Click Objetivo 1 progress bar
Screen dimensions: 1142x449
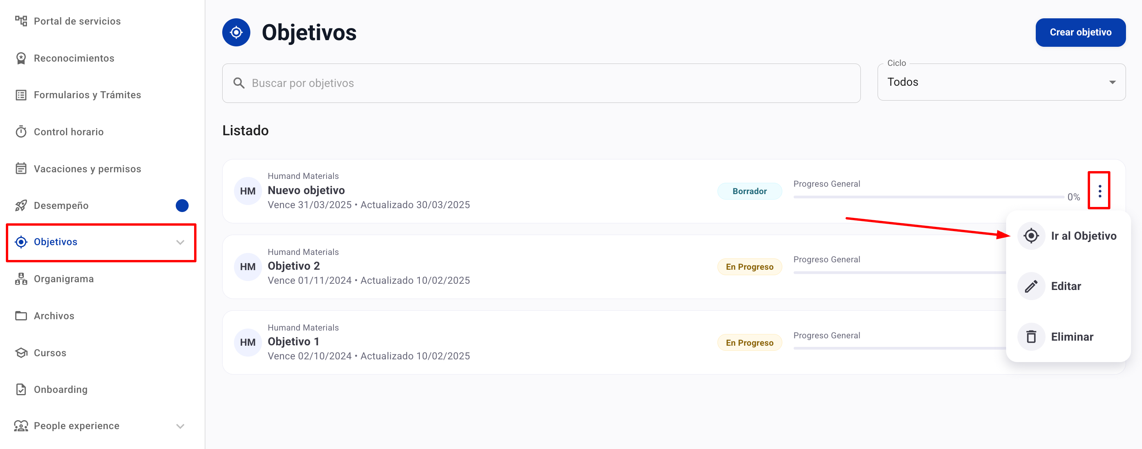(899, 348)
